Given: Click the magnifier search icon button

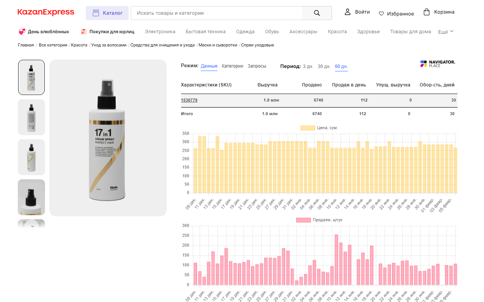Looking at the screenshot, I should click(x=317, y=13).
